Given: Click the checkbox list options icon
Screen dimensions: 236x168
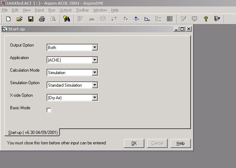Looking at the screenshot, I should (158, 19).
